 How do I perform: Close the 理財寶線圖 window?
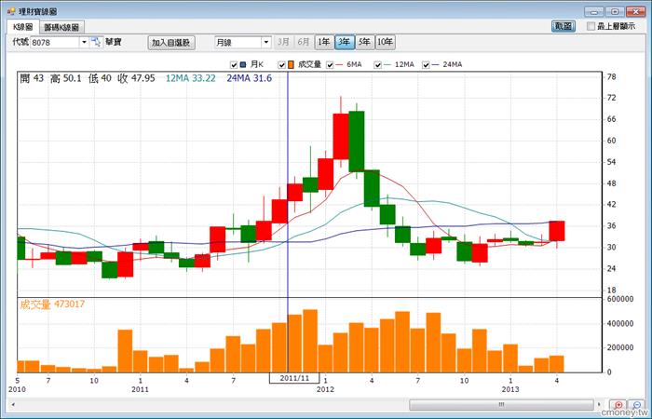(636, 11)
